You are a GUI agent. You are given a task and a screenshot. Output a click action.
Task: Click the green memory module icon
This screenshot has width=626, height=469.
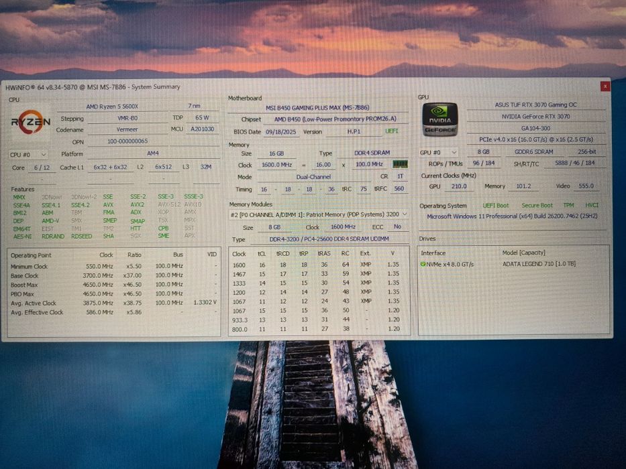coord(400,164)
